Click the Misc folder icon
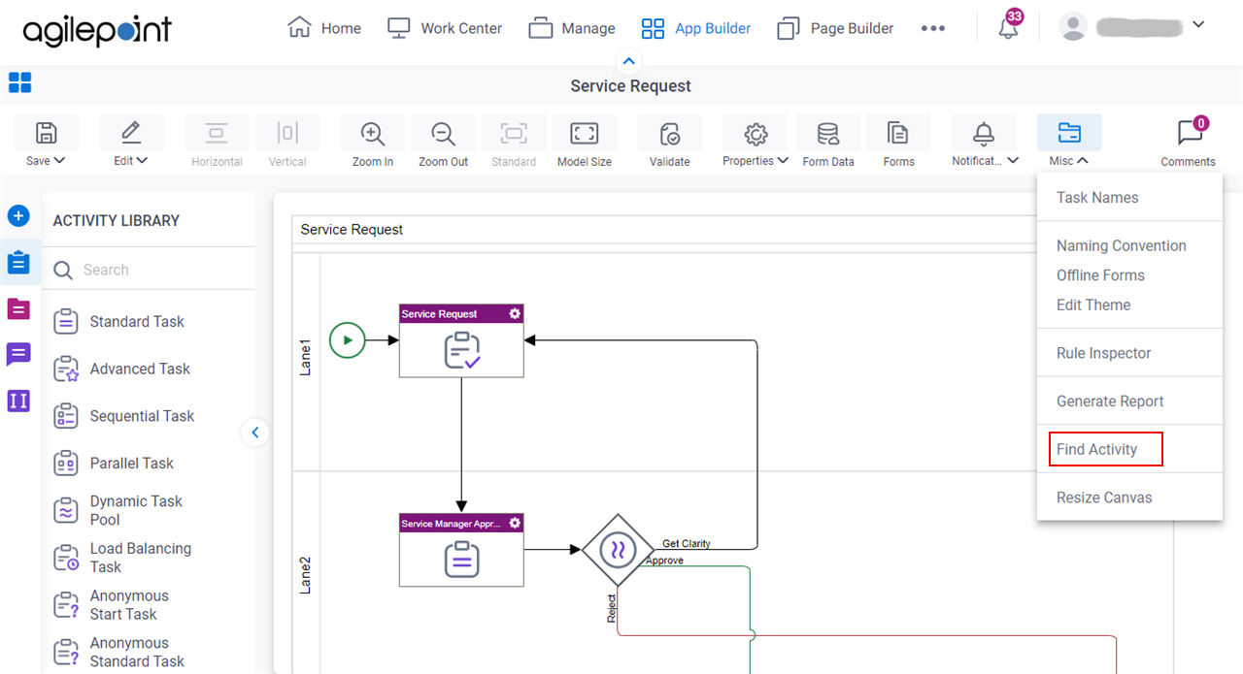The height and width of the screenshot is (674, 1243). tap(1069, 133)
